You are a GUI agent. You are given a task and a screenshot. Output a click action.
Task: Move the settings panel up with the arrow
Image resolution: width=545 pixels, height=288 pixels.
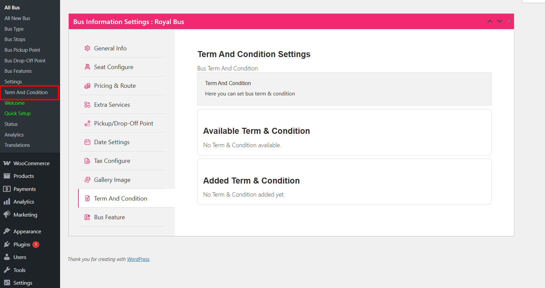pyautogui.click(x=490, y=21)
